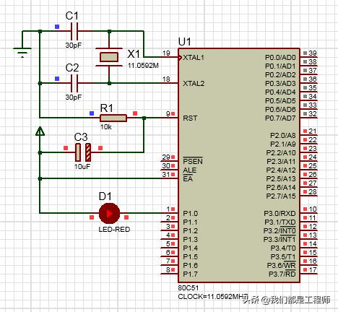Click the P2.3/A11 pin label

click(281, 162)
